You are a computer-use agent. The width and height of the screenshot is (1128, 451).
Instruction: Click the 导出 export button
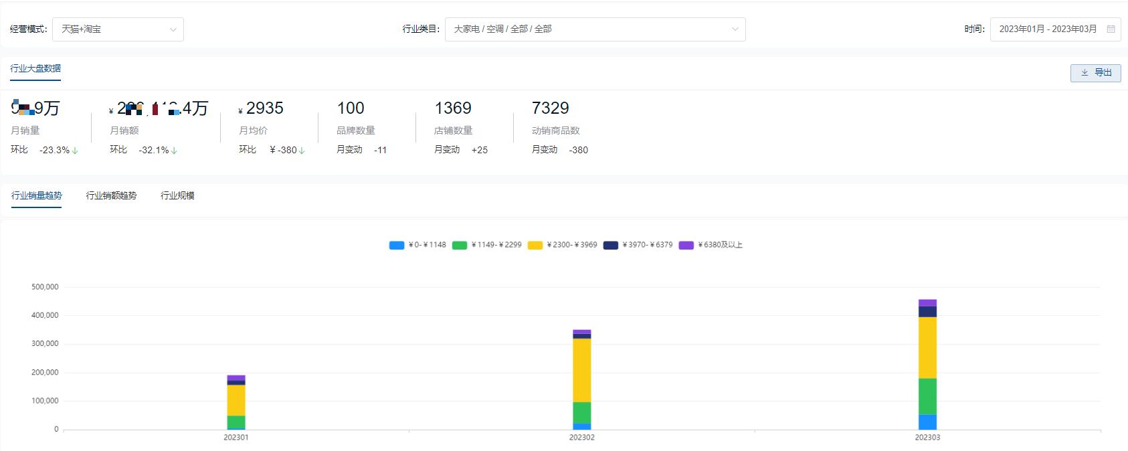tap(1095, 73)
